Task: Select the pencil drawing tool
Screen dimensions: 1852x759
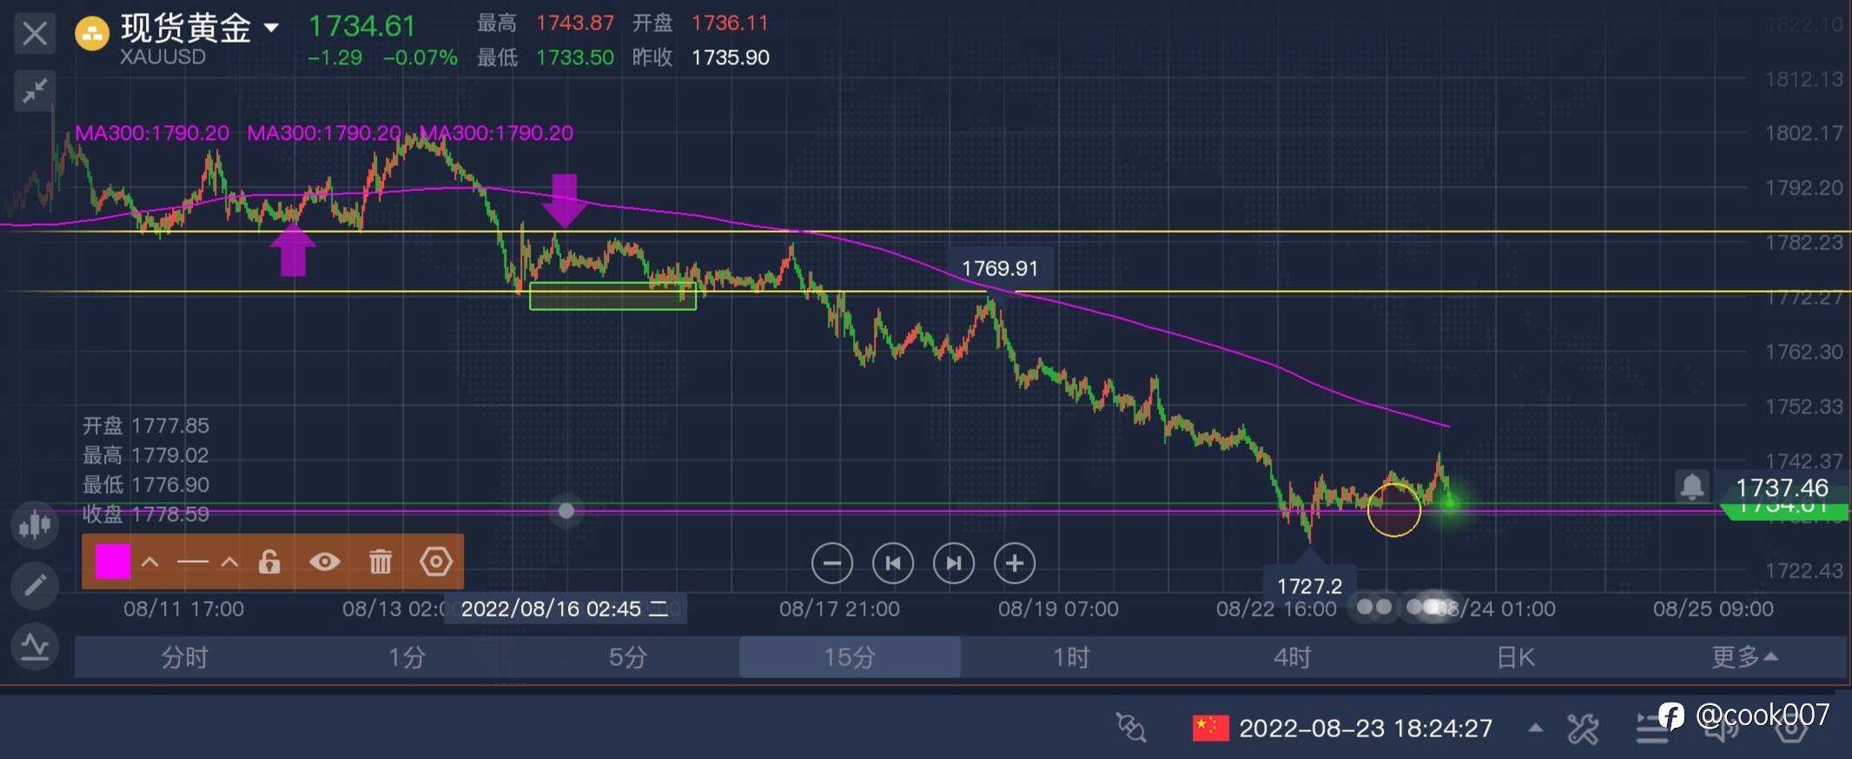Action: click(x=35, y=585)
